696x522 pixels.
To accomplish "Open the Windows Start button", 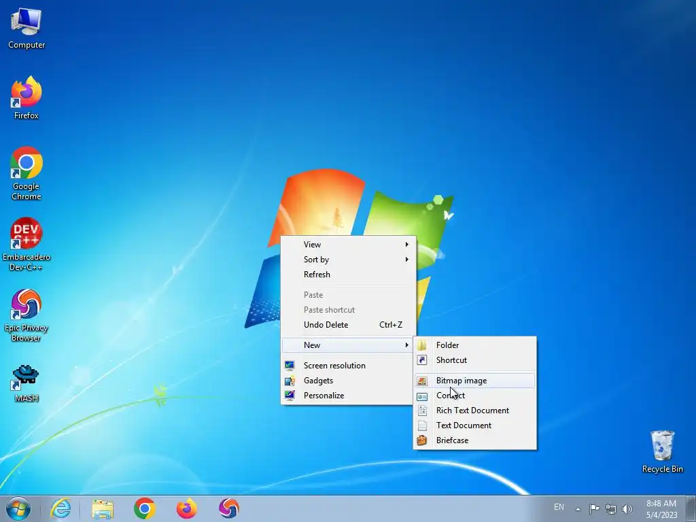I will tap(18, 508).
